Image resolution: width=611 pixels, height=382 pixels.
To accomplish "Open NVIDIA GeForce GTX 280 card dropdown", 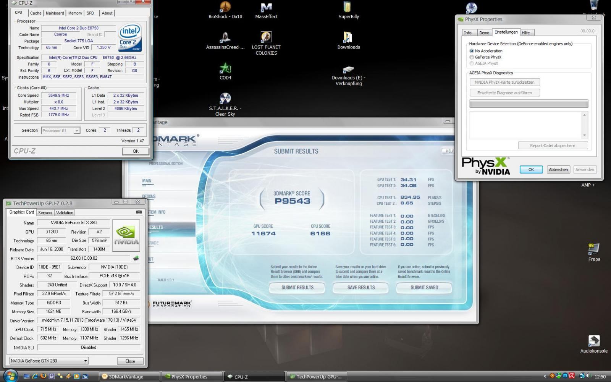I will pos(49,361).
